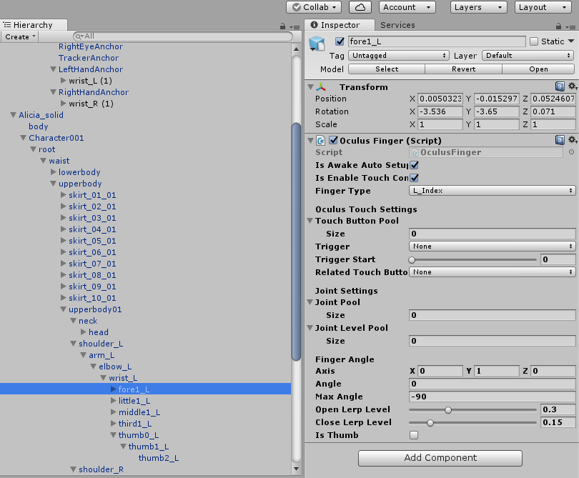Open the Layer Default dropdown
This screenshot has height=478, width=579.
[x=528, y=56]
